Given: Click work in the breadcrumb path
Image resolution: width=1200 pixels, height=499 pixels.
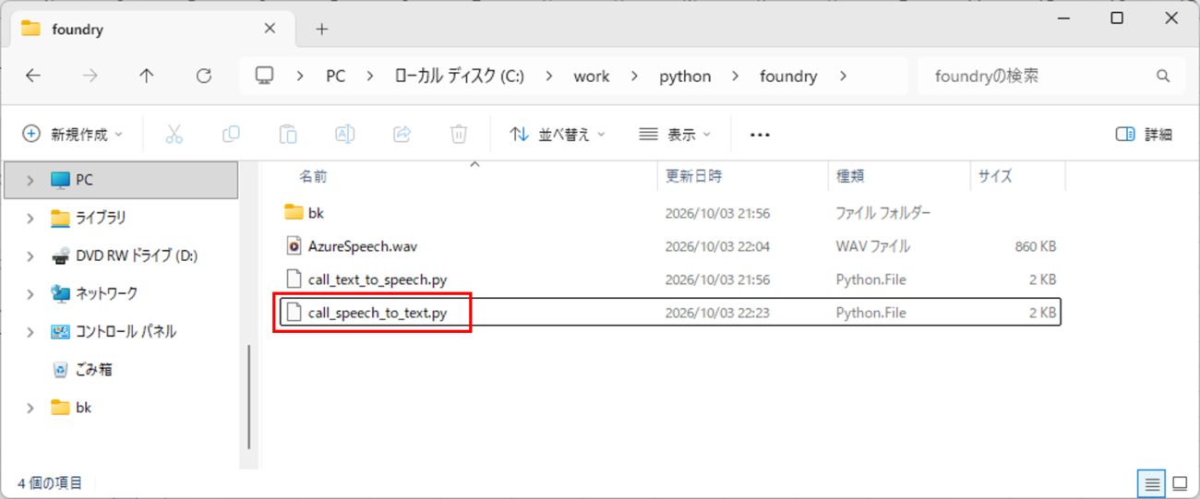Looking at the screenshot, I should pos(591,77).
